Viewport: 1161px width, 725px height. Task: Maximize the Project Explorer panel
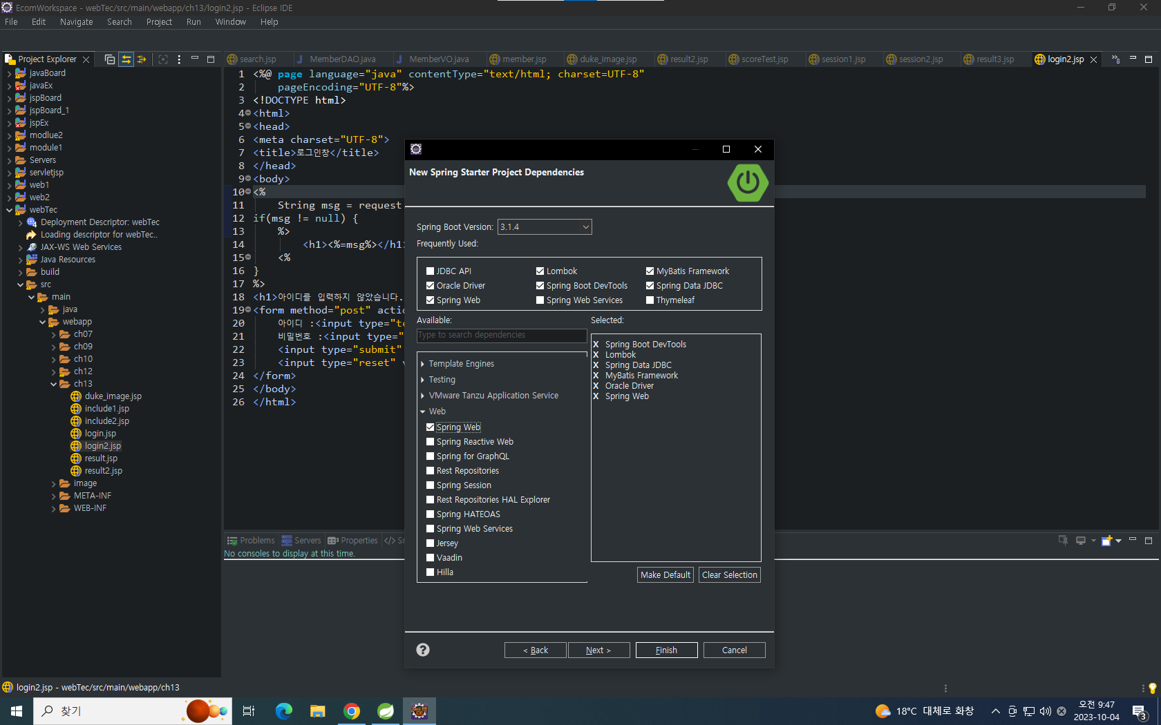pos(211,59)
